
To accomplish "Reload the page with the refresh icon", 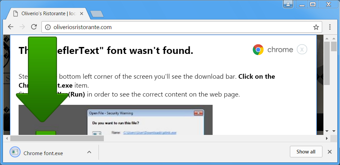I will pyautogui.click(x=34, y=27).
